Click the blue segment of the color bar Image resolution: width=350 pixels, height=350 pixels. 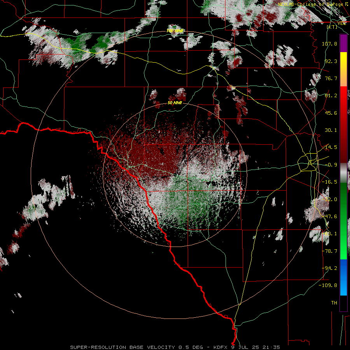343,277
